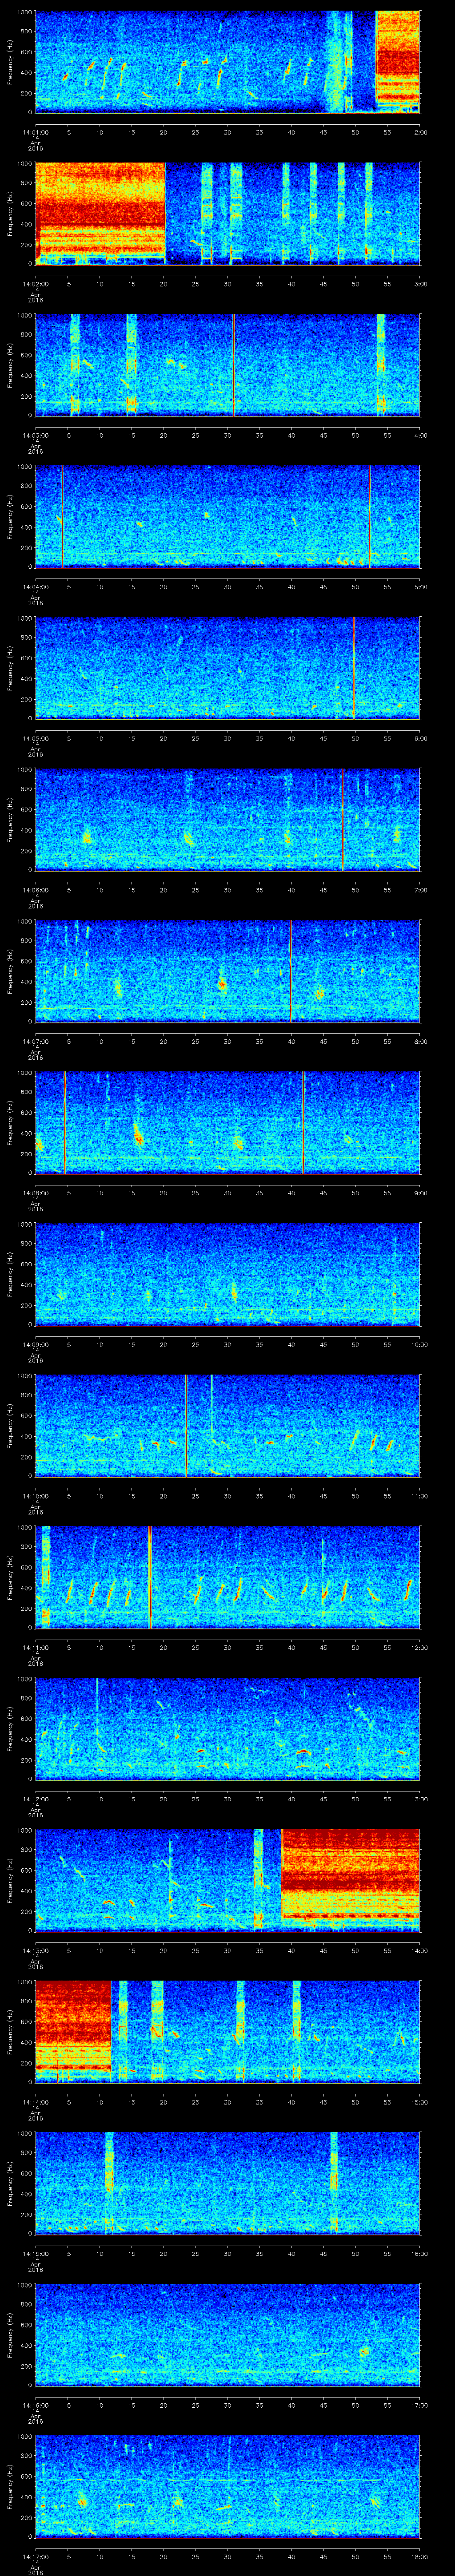Click the 14:01:00 time axis label
Screen dimensions: 455x2576
click(x=35, y=131)
